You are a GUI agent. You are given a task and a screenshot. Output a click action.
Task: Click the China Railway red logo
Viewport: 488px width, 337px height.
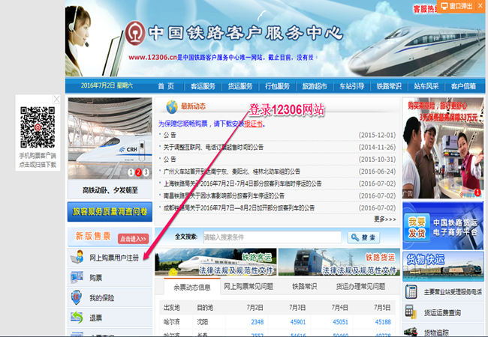(x=135, y=33)
